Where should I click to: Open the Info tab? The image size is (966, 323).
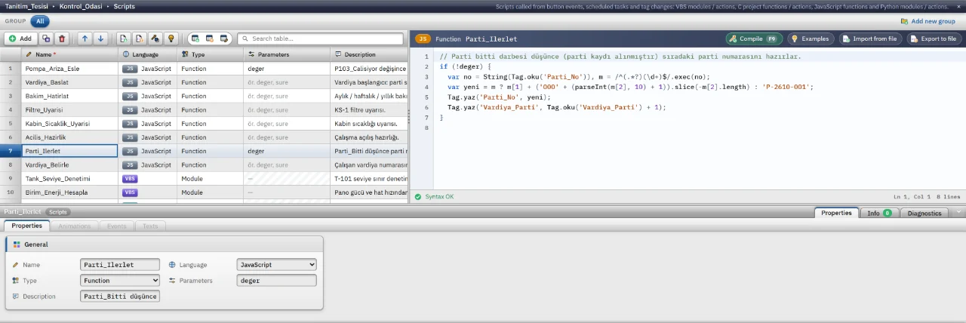click(879, 213)
